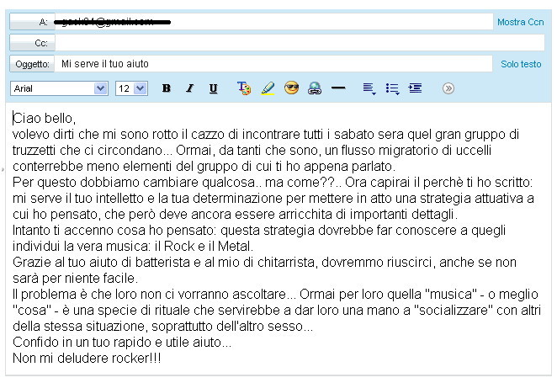Open the bulleted list options

coord(392,88)
